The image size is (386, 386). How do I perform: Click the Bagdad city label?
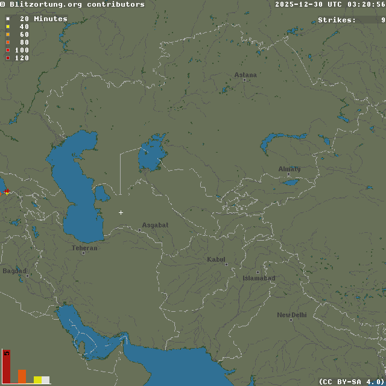coord(14,271)
